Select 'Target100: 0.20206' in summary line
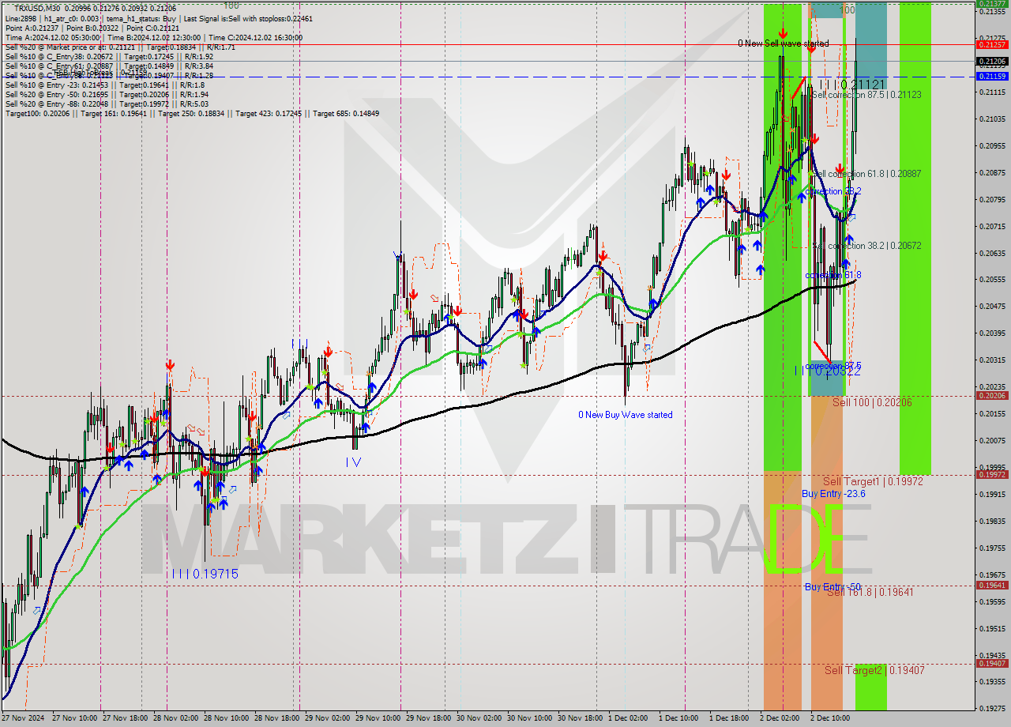Image resolution: width=1011 pixels, height=727 pixels. (38, 114)
